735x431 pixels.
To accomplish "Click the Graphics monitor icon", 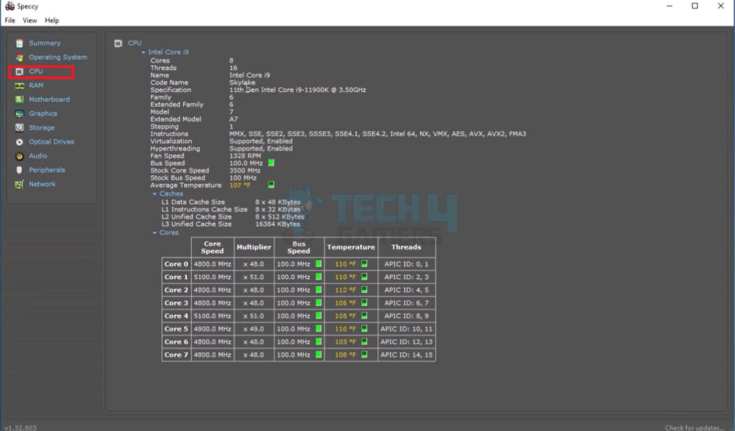I will (20, 114).
